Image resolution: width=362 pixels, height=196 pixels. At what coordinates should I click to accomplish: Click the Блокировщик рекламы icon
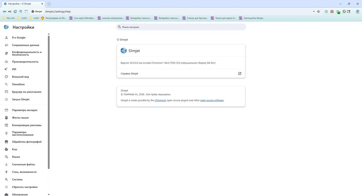click(x=6, y=125)
